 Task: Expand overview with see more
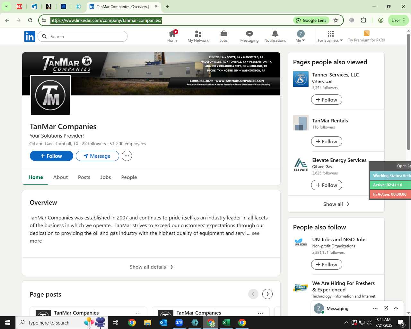click(256, 233)
